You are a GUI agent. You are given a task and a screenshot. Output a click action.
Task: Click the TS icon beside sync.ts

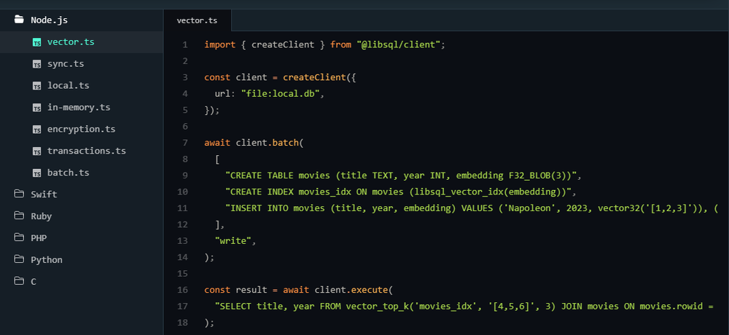pos(36,64)
